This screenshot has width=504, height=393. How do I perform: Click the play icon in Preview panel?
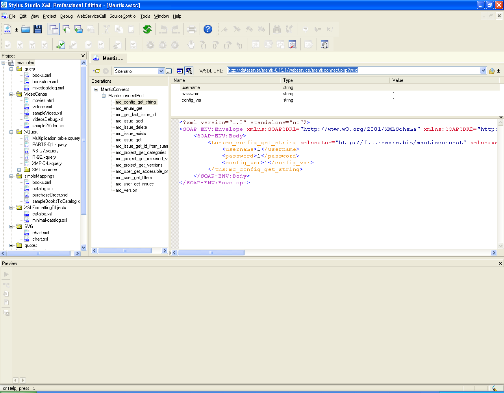point(6,274)
